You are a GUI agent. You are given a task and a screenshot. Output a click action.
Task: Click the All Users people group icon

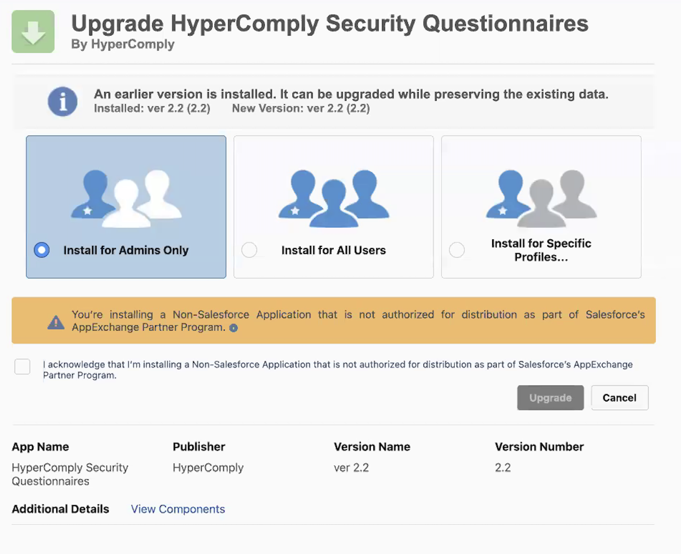(x=334, y=198)
